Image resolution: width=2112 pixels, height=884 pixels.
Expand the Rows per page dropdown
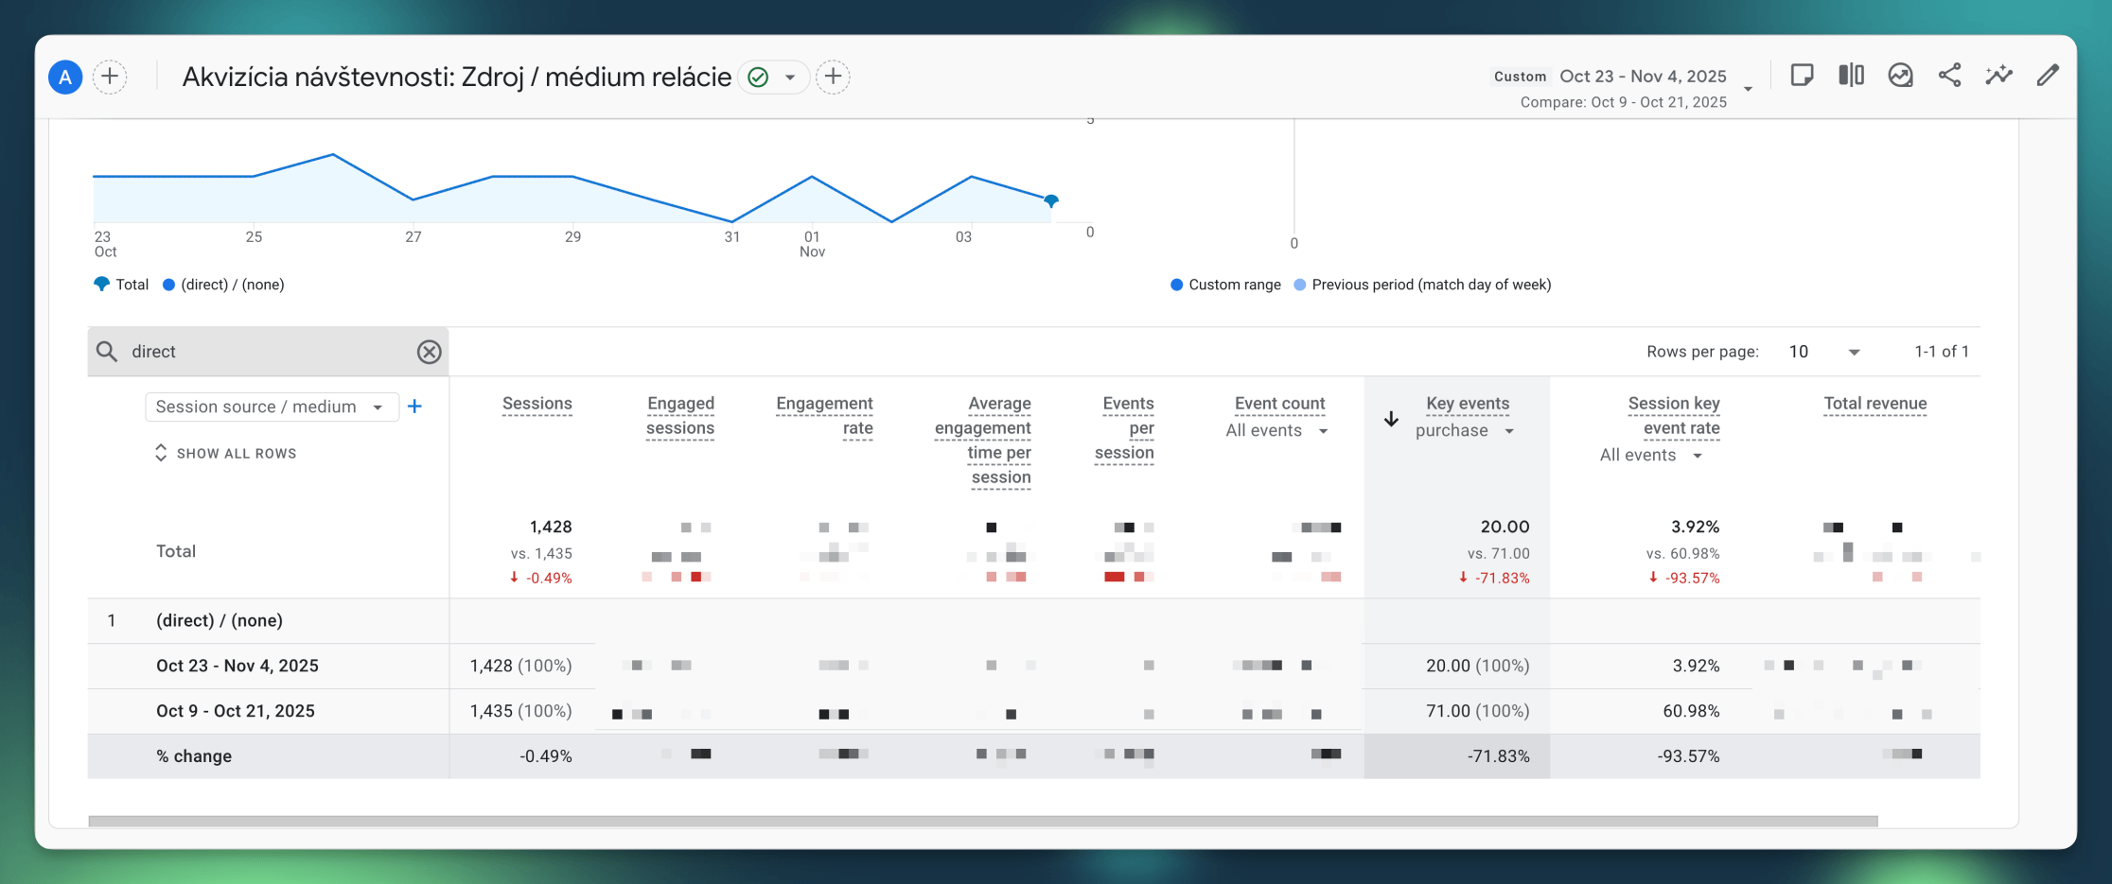click(1823, 352)
